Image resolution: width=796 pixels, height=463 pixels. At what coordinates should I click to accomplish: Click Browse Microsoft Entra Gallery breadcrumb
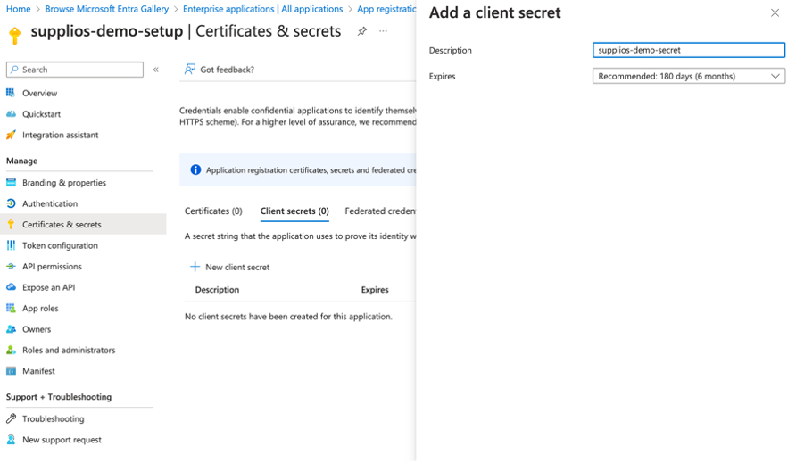click(106, 9)
